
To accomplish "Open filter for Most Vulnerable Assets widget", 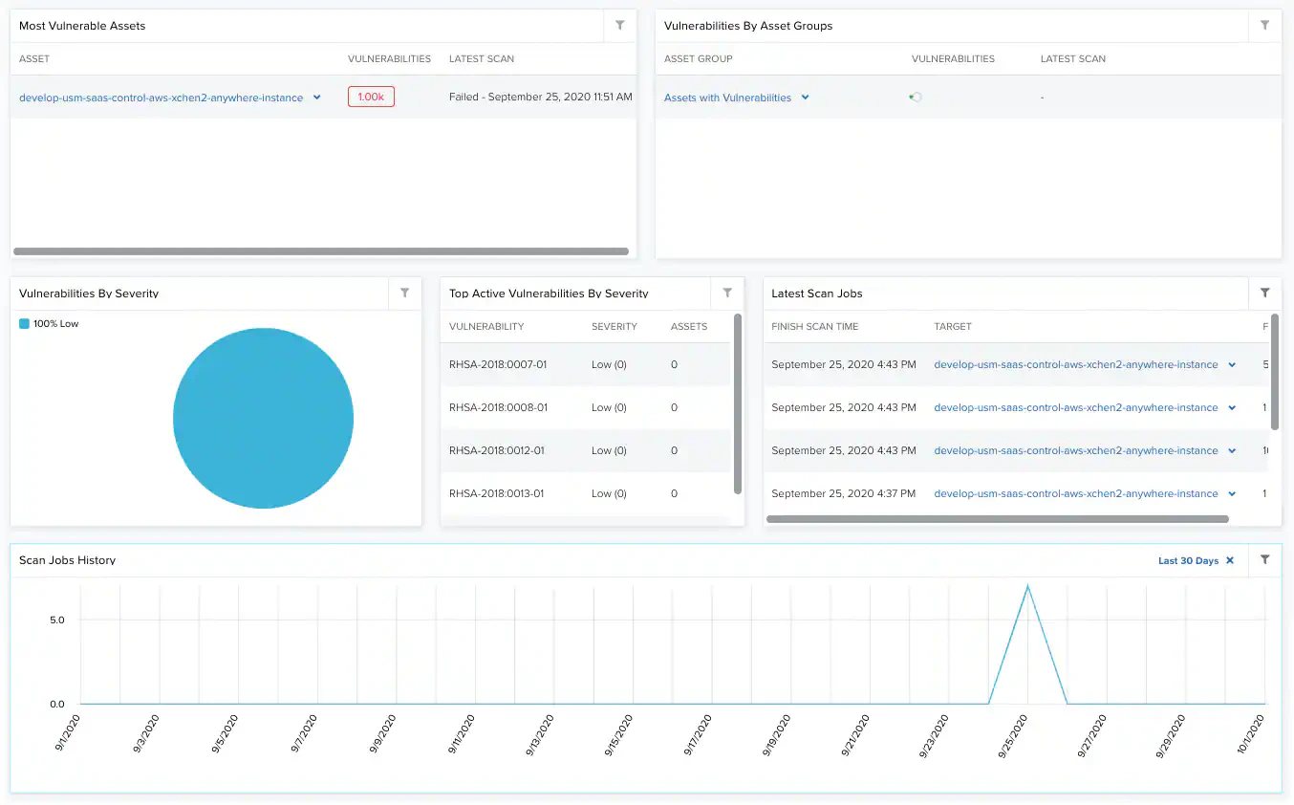I will [619, 26].
